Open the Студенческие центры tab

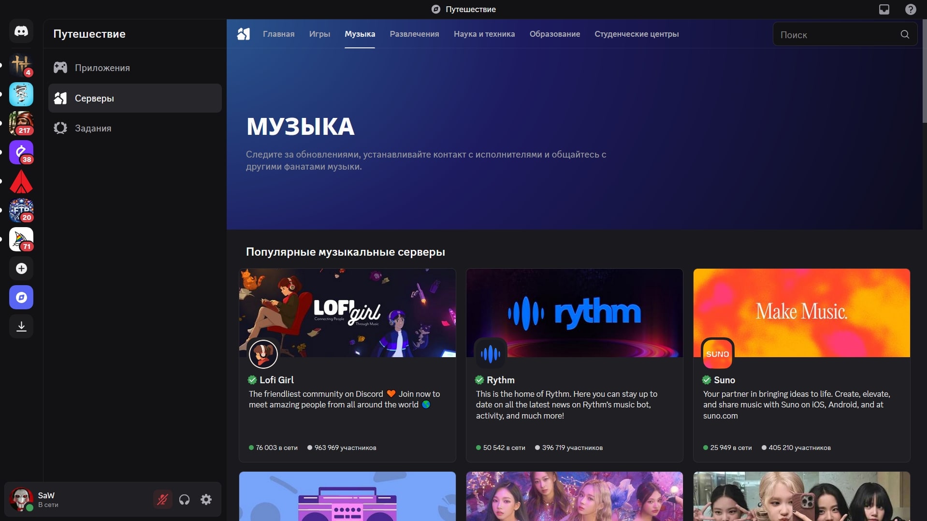coord(637,34)
